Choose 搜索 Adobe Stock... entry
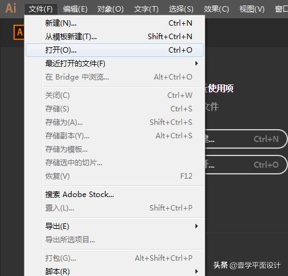The width and height of the screenshot is (288, 276). pyautogui.click(x=115, y=195)
